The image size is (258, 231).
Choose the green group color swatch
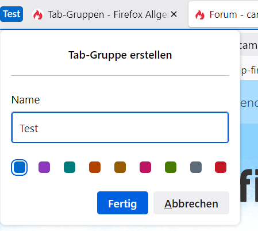pos(171,167)
